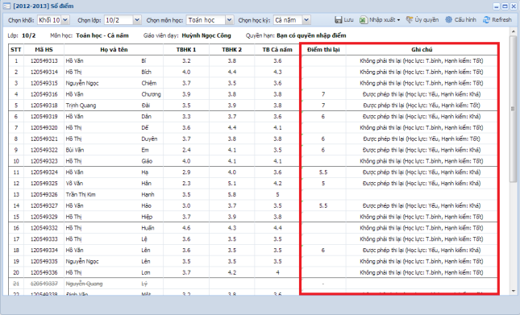The image size is (520, 315).
Task: Click Ghi chú cell for Duyên
Action: coord(422,139)
